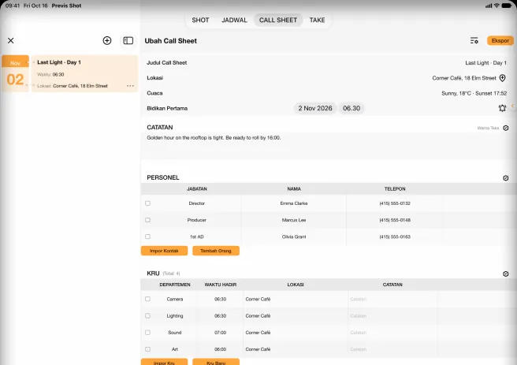Click the Catatan note field in Sound row
The height and width of the screenshot is (365, 517).
(392, 333)
